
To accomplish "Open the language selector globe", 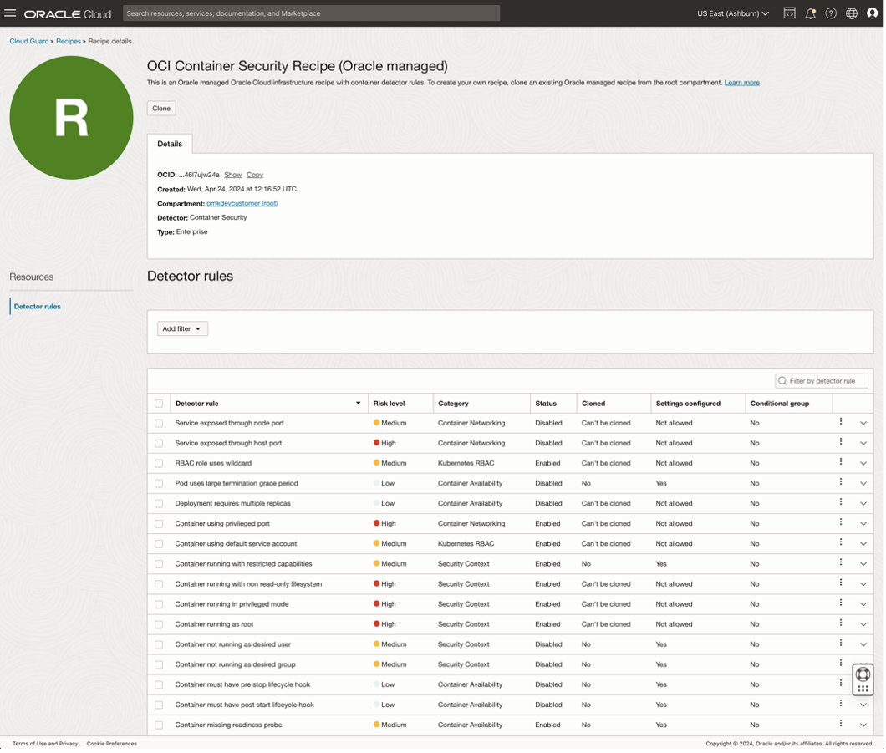I will pos(850,13).
